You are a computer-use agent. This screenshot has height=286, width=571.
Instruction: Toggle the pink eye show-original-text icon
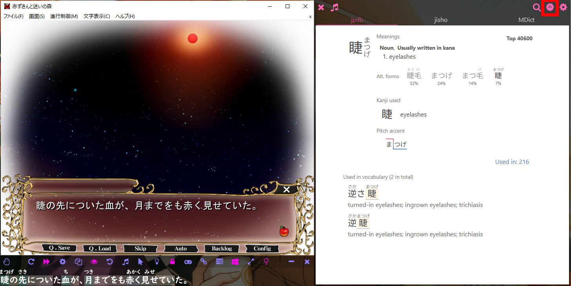[94, 262]
